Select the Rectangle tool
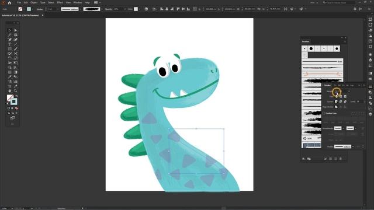 [9, 49]
